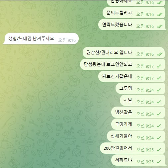Click the 당첨됬는데 로그인안되고 message bubble
The height and width of the screenshot is (168, 168).
click(x=122, y=64)
